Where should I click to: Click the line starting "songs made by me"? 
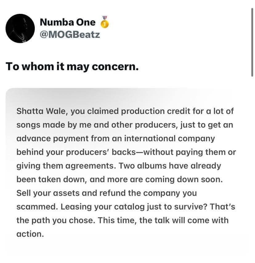point(125,125)
